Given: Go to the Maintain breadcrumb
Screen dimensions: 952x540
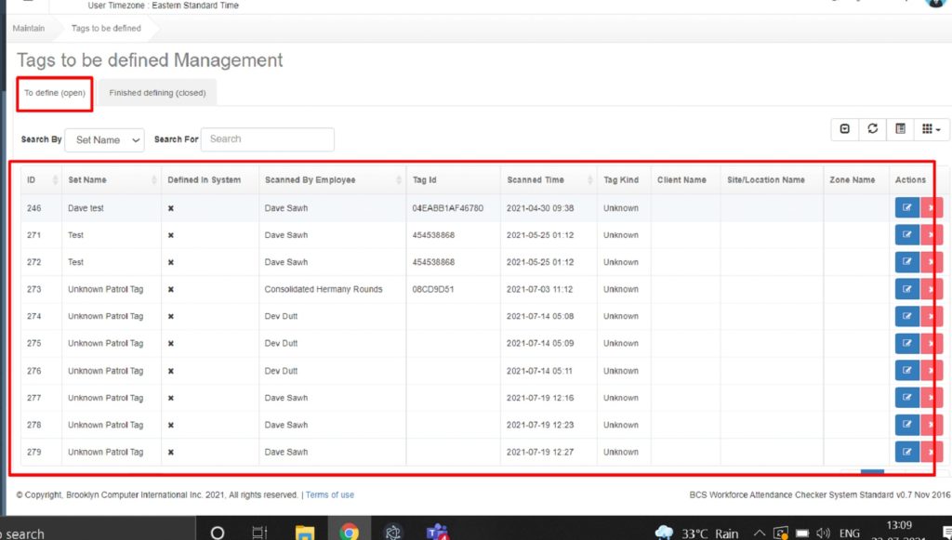Looking at the screenshot, I should tap(29, 29).
